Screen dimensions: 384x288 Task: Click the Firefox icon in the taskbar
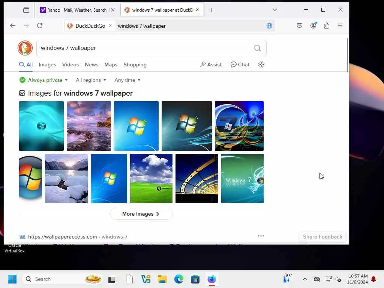coord(212,279)
